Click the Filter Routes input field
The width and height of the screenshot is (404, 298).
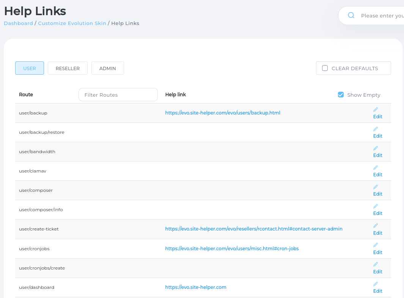point(118,95)
